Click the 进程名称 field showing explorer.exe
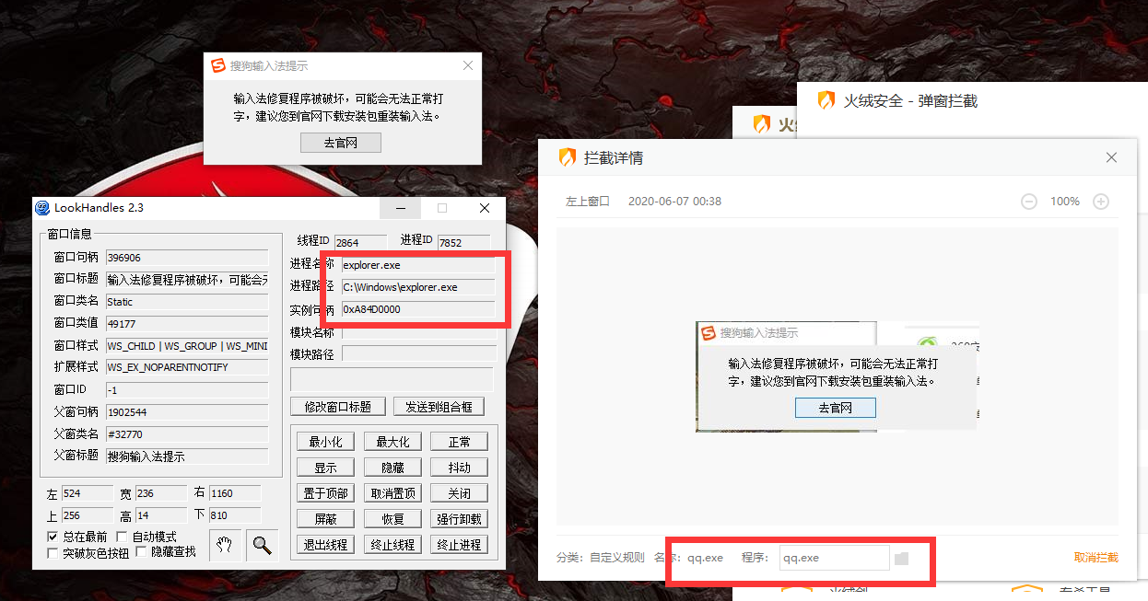The image size is (1148, 601). point(418,265)
